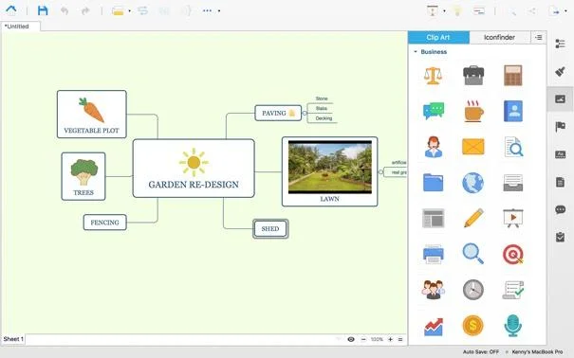Select the printer clip art
Viewport: 574px width, 358px height.
434,254
